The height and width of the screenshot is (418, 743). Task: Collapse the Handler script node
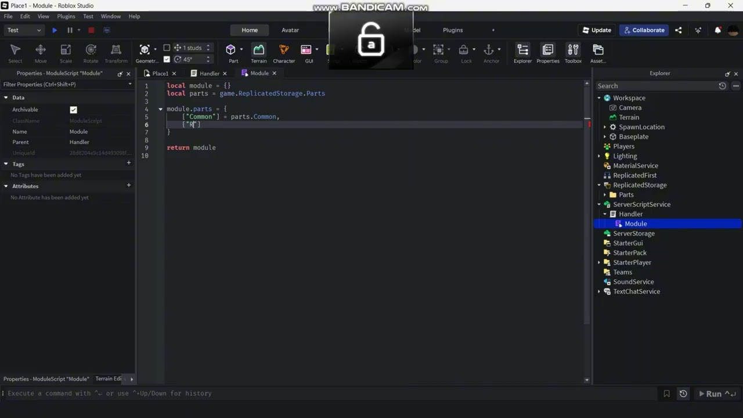[605, 214]
